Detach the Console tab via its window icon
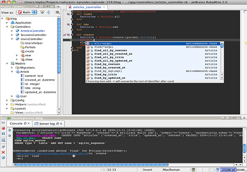This screenshot has width=247, height=172. pos(25,123)
